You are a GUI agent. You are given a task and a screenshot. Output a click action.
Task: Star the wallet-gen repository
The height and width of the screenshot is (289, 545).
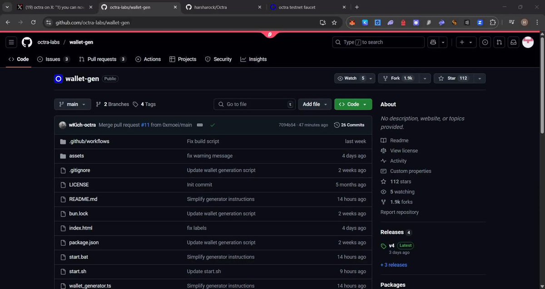(453, 78)
